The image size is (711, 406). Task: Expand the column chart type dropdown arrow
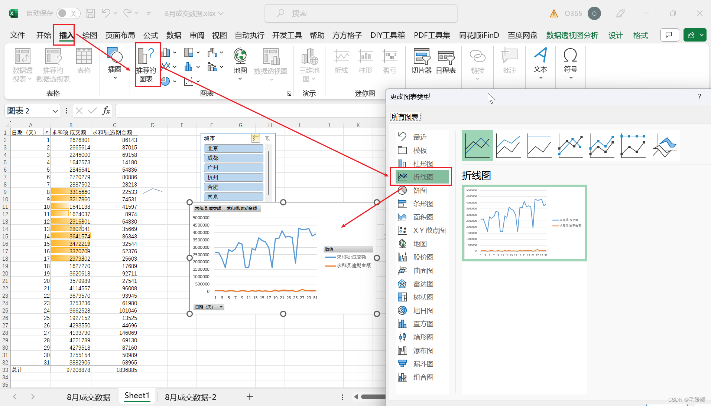tap(175, 53)
